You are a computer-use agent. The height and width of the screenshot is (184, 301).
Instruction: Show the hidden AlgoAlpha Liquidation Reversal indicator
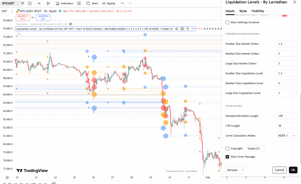70,24
